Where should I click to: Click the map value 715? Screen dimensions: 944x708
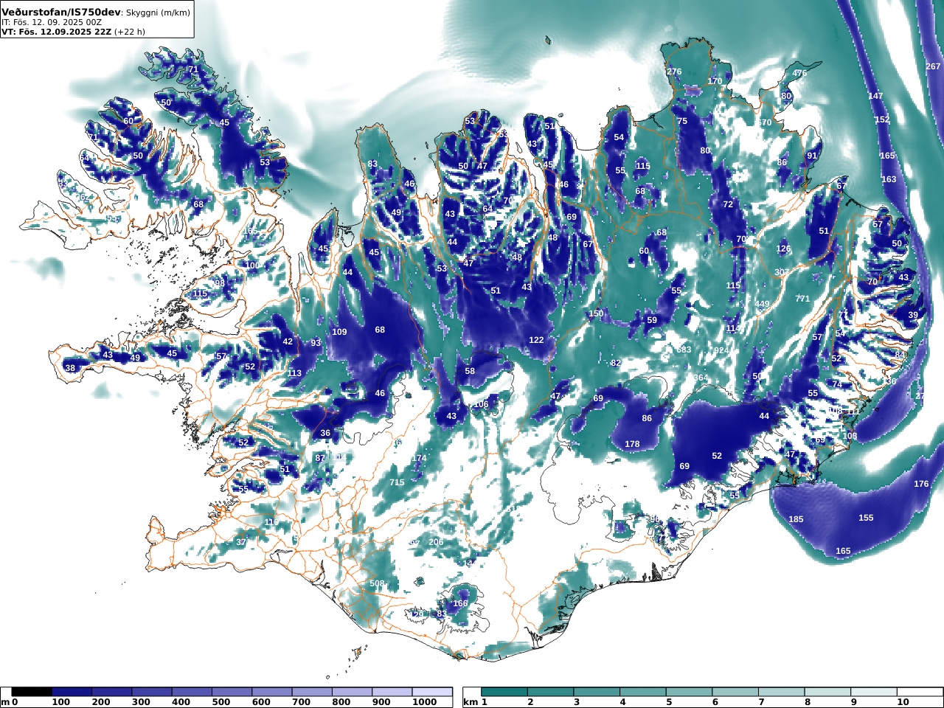pyautogui.click(x=397, y=482)
